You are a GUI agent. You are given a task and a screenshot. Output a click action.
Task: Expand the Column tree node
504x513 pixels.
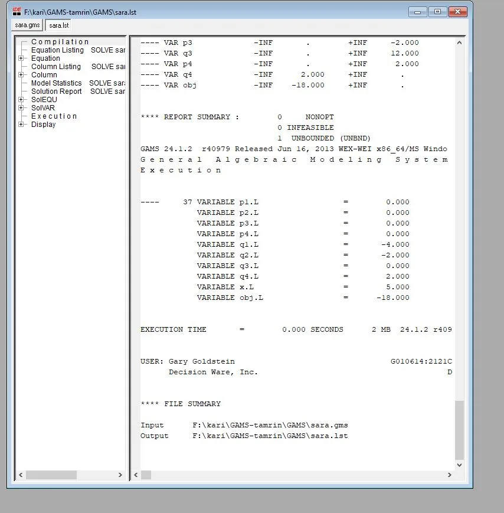(x=21, y=75)
